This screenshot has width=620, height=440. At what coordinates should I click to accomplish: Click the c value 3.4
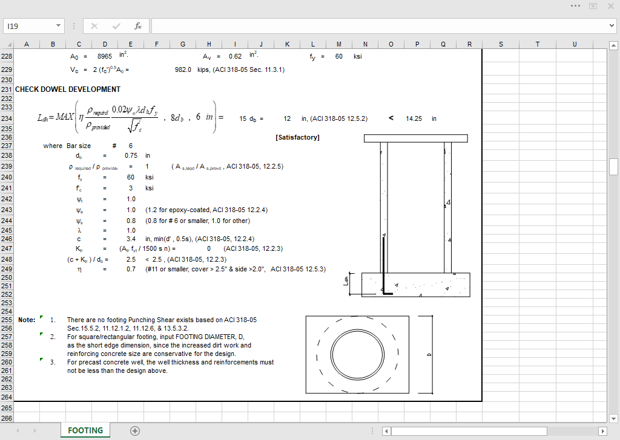coord(131,239)
